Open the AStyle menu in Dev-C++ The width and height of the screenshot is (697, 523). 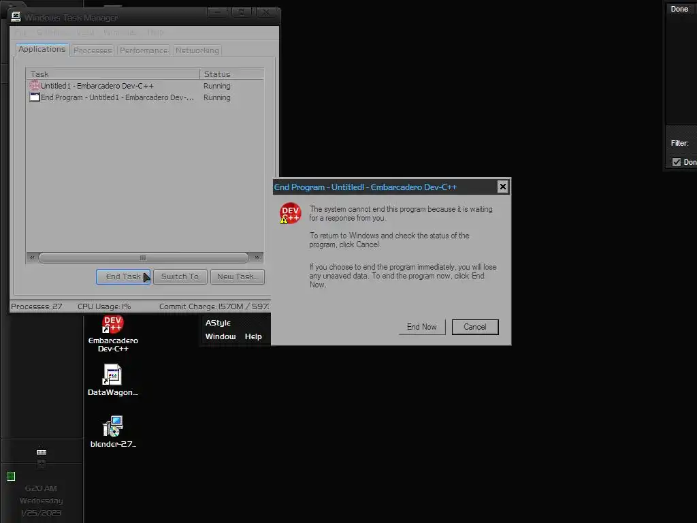point(218,323)
